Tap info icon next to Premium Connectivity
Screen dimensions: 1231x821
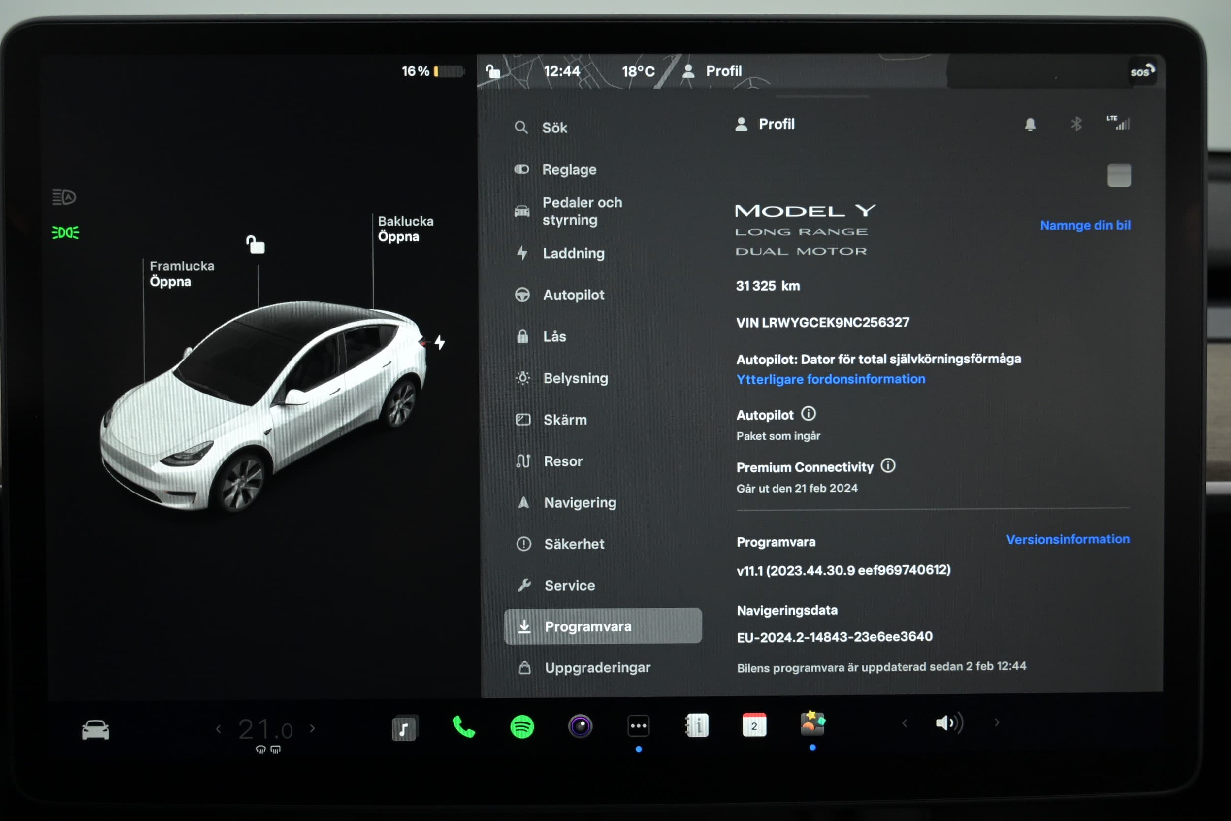coord(888,465)
